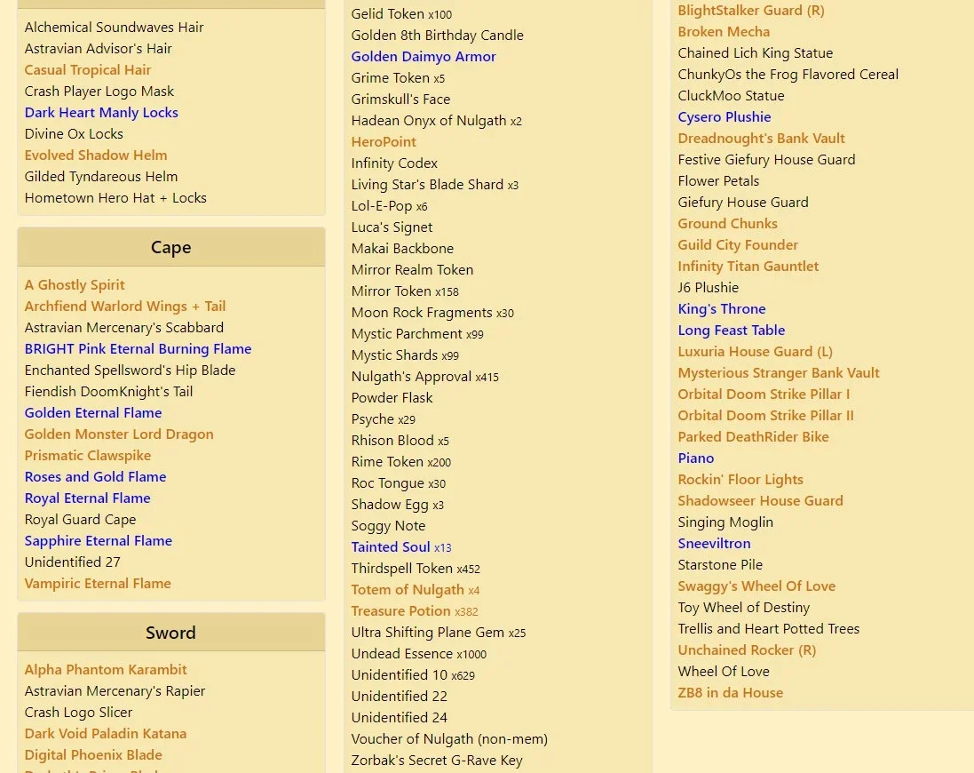Open Orbital Doom Strike Pillar I
Image resolution: width=974 pixels, height=773 pixels.
[764, 394]
